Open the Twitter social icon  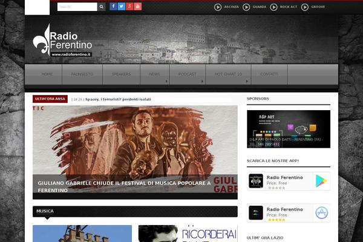(x=122, y=7)
